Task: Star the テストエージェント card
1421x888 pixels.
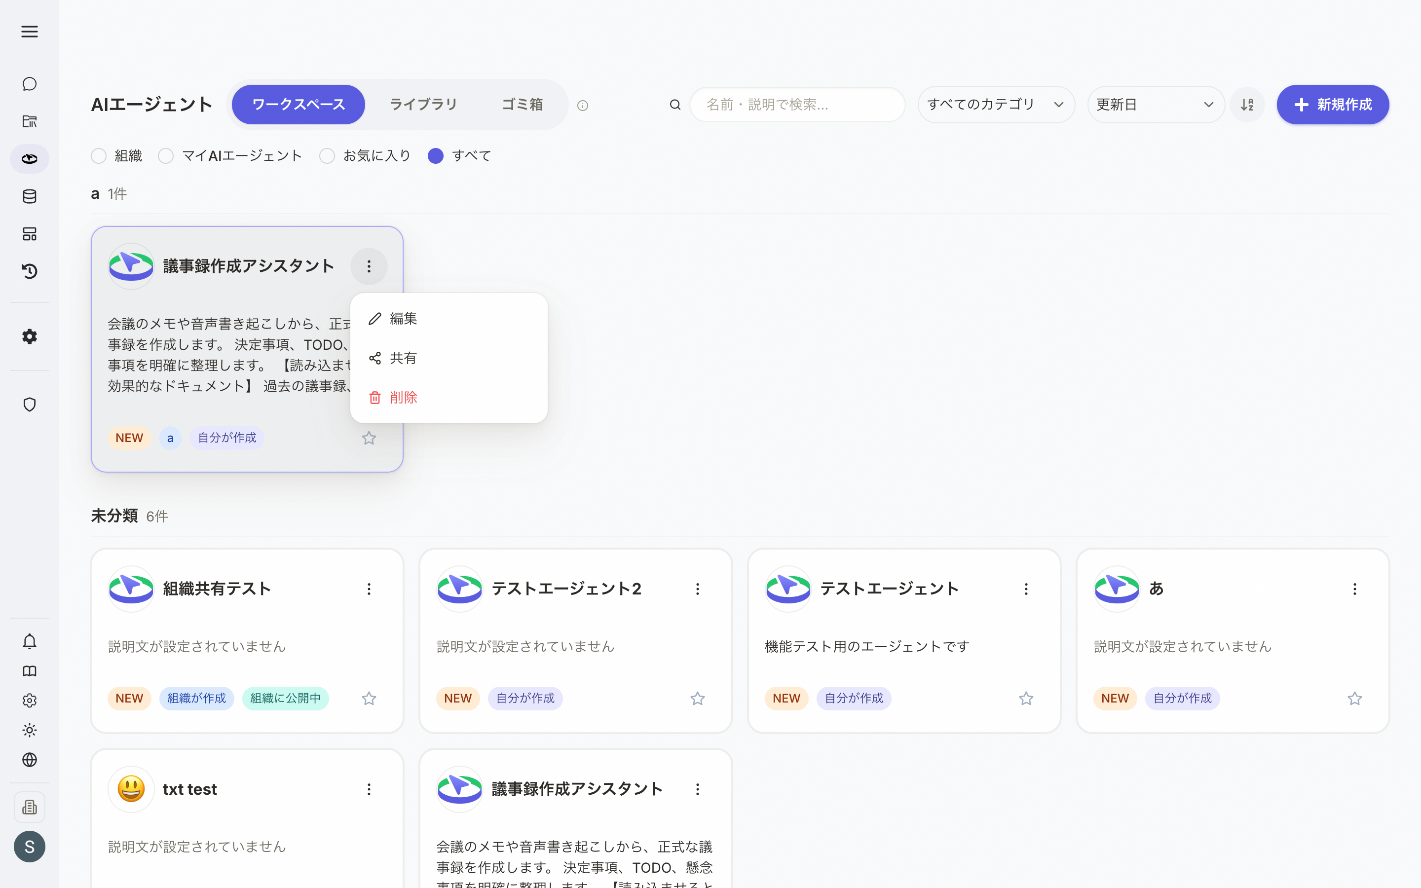Action: (1026, 698)
